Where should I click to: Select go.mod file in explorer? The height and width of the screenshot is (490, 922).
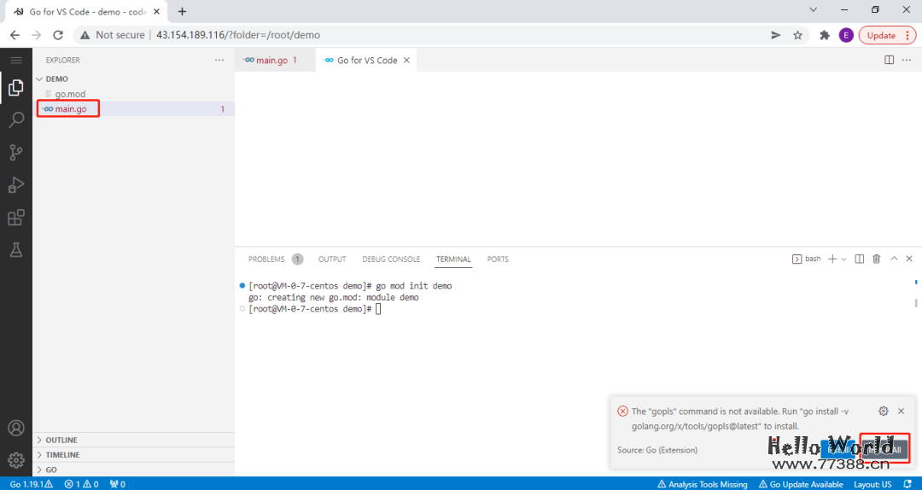click(x=70, y=94)
